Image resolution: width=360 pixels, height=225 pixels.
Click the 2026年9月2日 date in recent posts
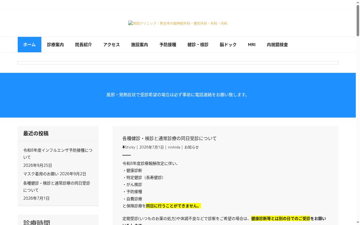(x=73, y=174)
